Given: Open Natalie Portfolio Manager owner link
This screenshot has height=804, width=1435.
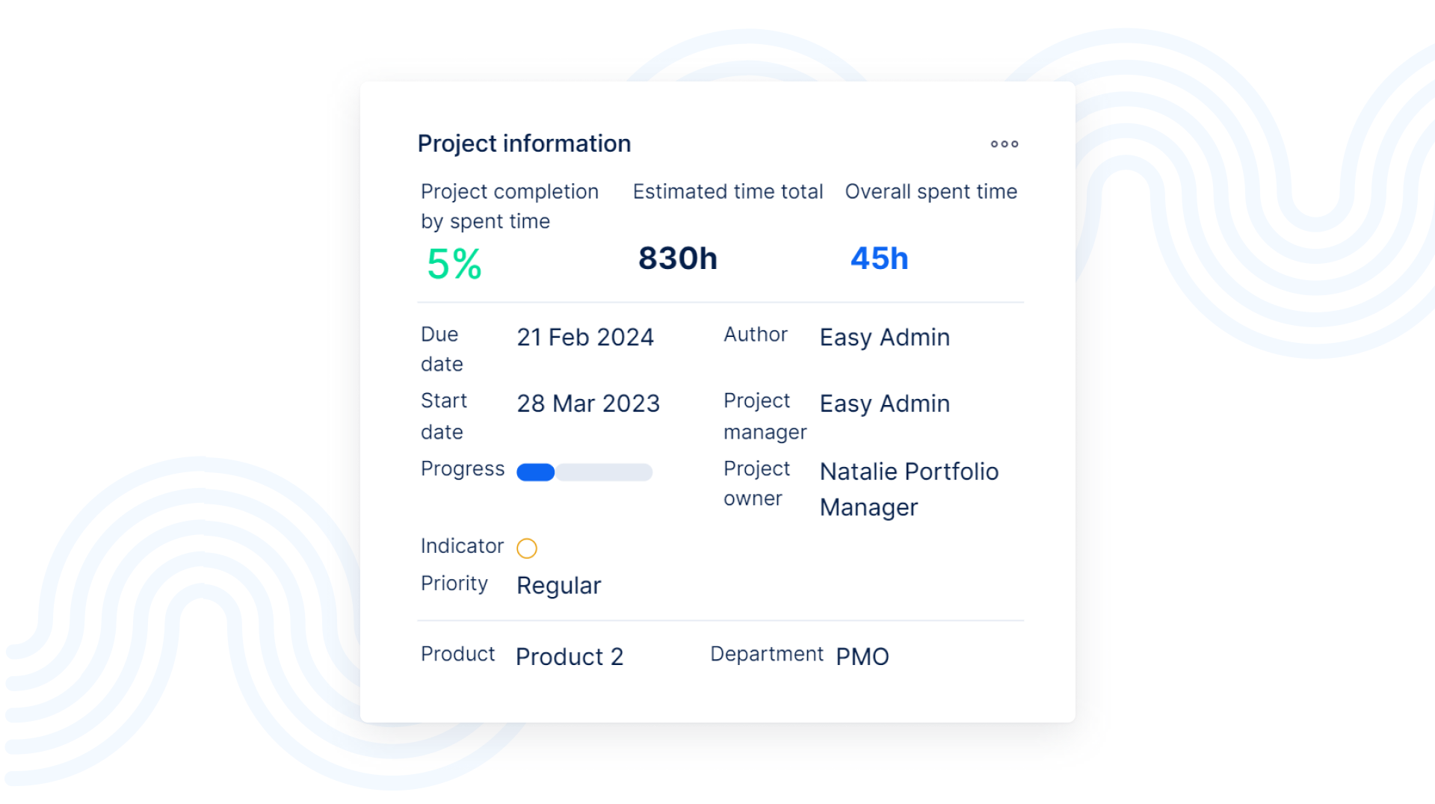Looking at the screenshot, I should pos(909,489).
